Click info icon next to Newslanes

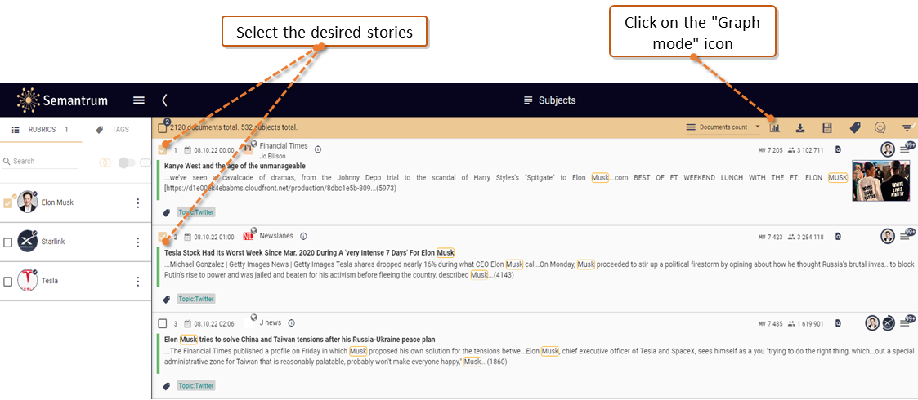pos(303,236)
